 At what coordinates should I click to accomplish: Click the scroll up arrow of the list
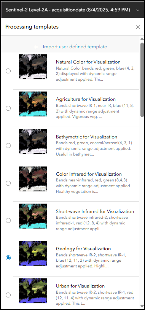point(142,39)
